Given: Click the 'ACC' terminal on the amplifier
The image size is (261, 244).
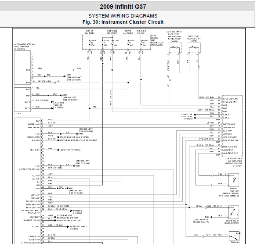Looking at the screenshot, I should pyautogui.click(x=225, y=105).
